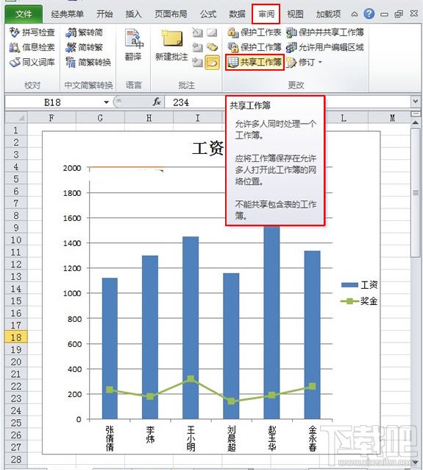
Task: Select row 10 header
Action: pyautogui.click(x=16, y=240)
